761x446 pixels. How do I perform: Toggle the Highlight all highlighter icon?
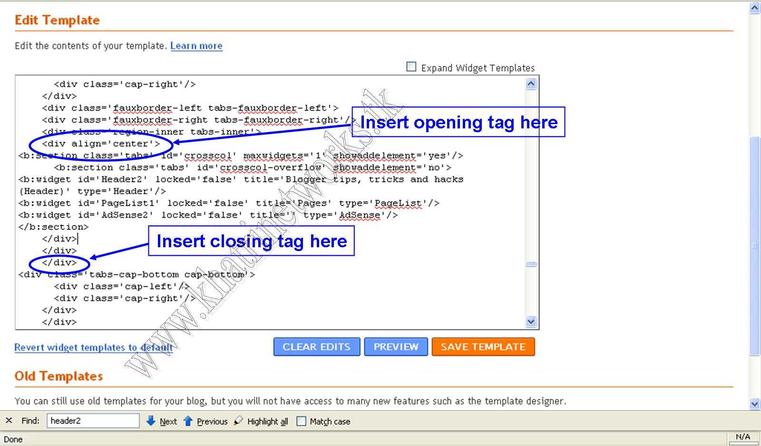(238, 421)
